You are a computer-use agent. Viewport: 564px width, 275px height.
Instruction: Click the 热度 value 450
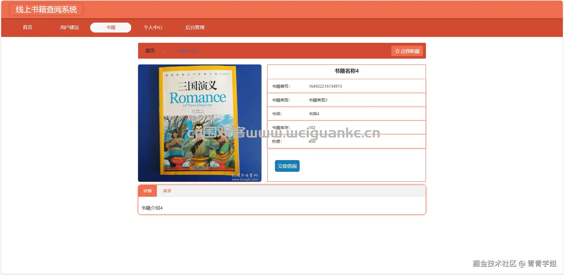tap(312, 141)
